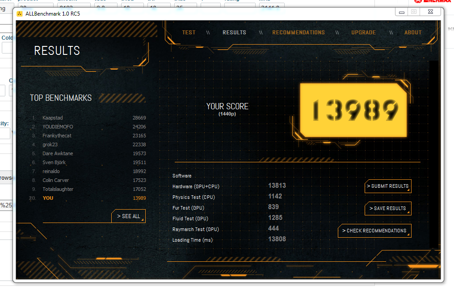454x293 pixels.
Task: Click the SUBMIT RESULTS button
Action: click(x=388, y=186)
